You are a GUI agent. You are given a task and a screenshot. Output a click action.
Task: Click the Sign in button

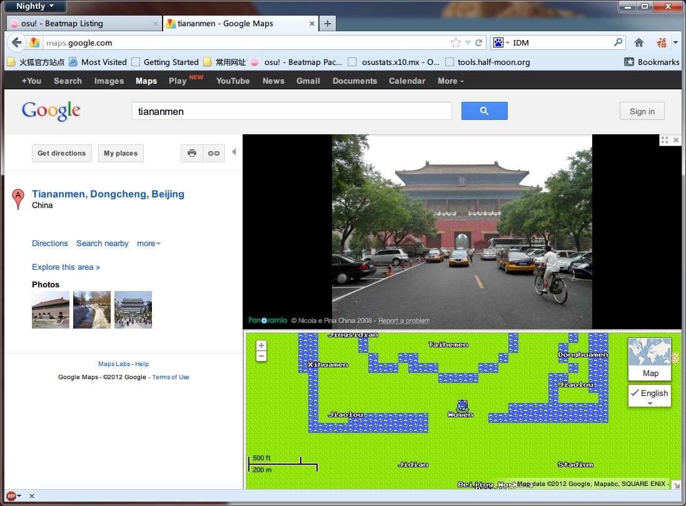click(x=642, y=111)
